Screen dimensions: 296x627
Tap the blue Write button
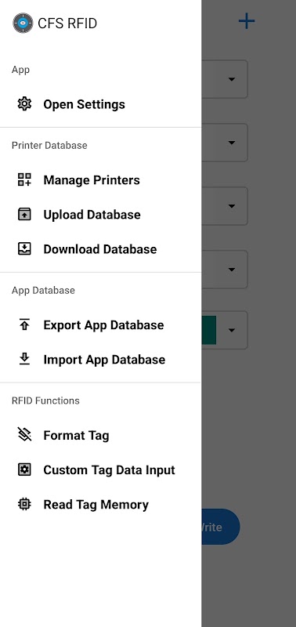pyautogui.click(x=221, y=527)
